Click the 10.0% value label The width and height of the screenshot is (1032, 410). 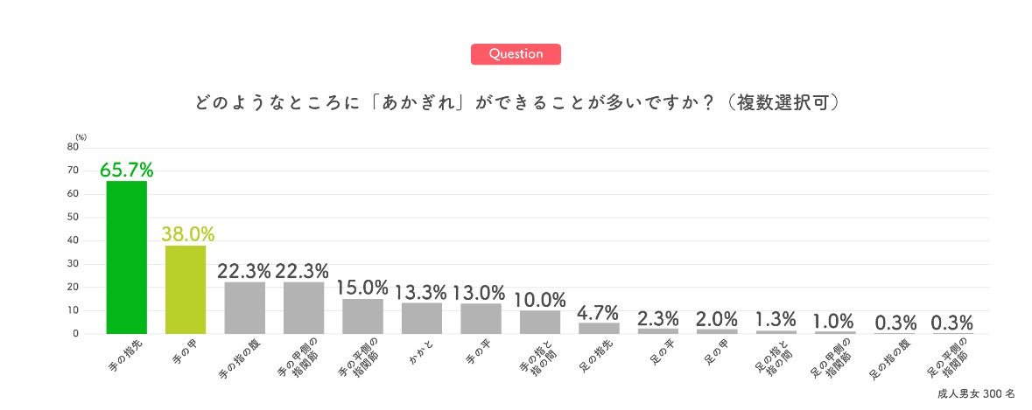coord(539,300)
